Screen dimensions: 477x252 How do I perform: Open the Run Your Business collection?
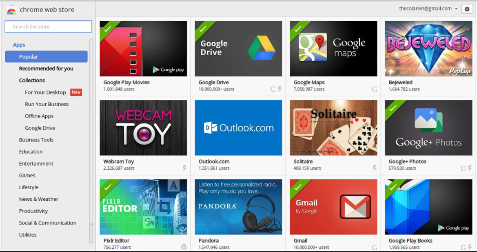click(x=47, y=104)
